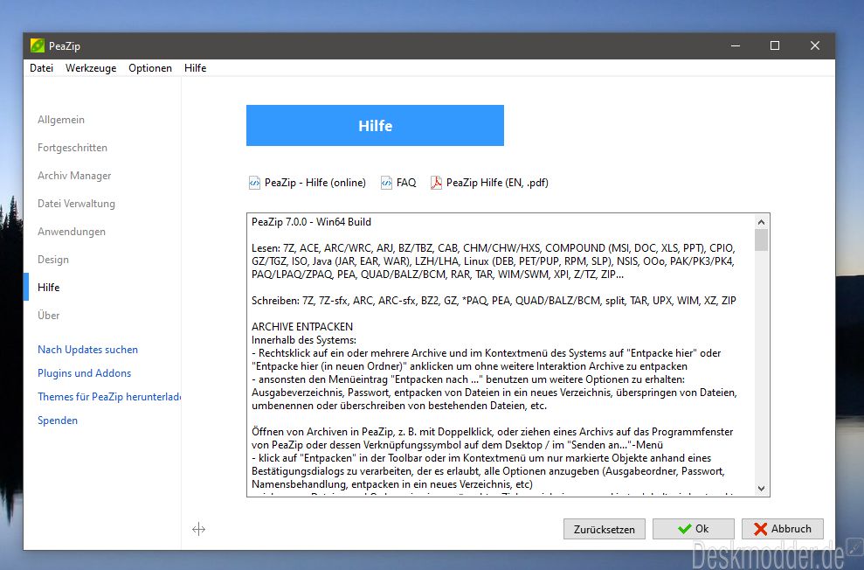Open Plugins und Addons link
The width and height of the screenshot is (864, 570).
[85, 373]
